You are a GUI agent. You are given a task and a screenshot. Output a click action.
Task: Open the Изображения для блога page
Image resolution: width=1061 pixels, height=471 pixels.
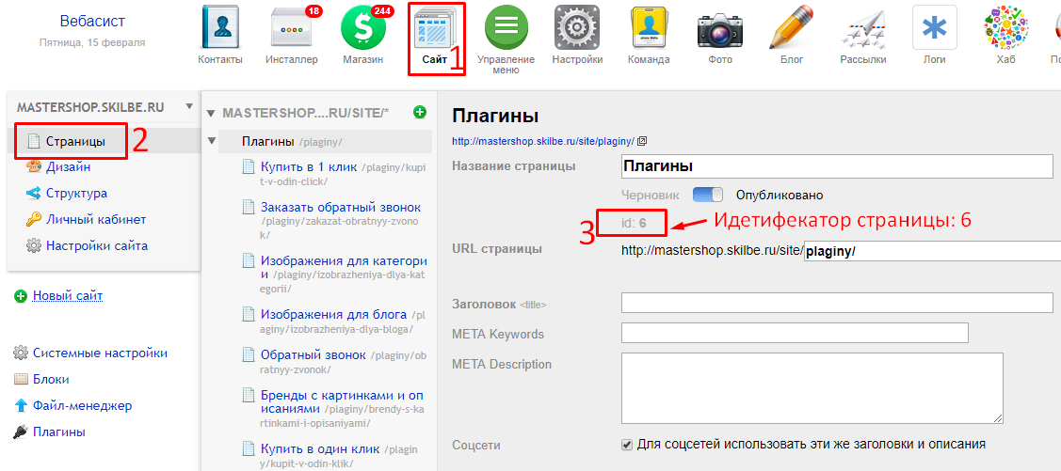click(333, 314)
